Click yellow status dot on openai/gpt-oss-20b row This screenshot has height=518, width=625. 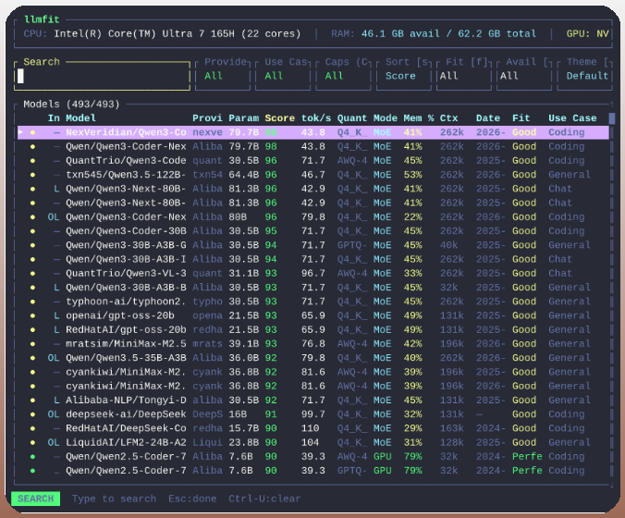tap(32, 315)
